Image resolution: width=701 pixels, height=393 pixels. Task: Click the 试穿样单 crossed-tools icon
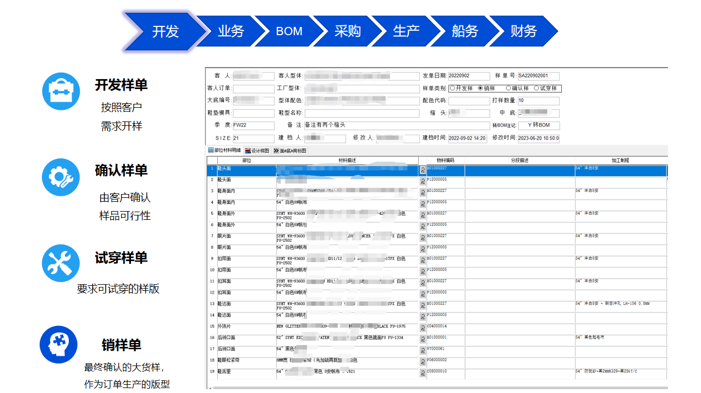point(61,263)
